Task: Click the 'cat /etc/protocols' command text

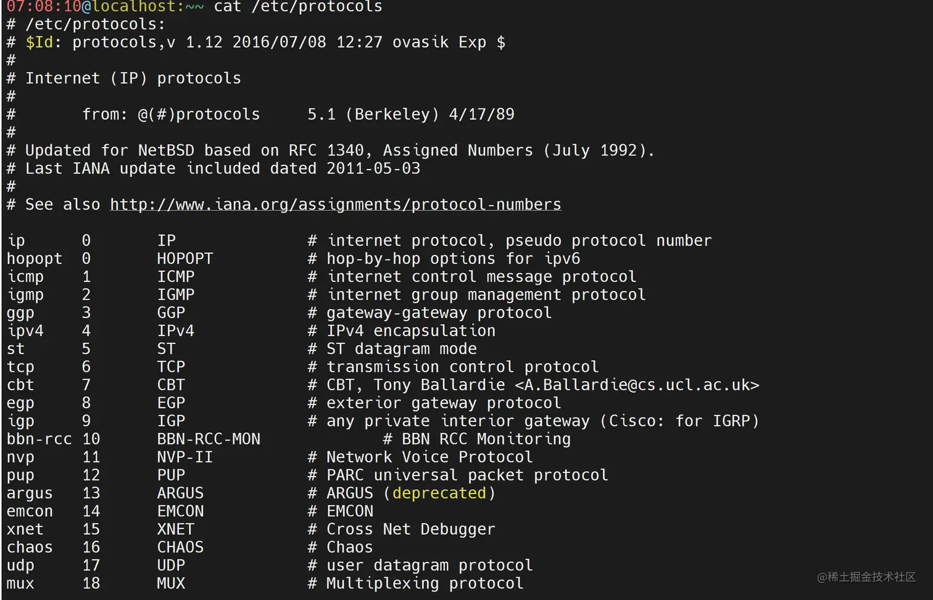Action: pyautogui.click(x=298, y=7)
